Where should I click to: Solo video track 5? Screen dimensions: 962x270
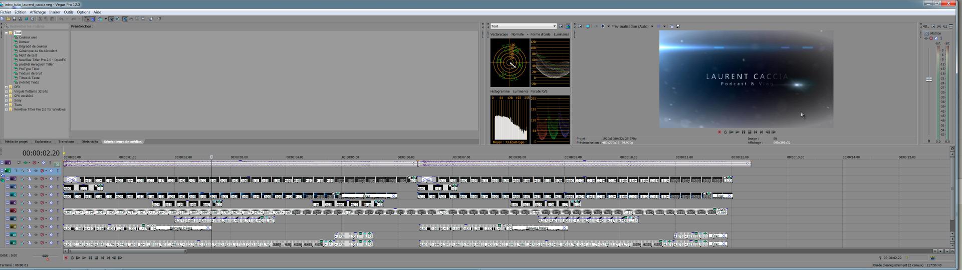[58, 194]
